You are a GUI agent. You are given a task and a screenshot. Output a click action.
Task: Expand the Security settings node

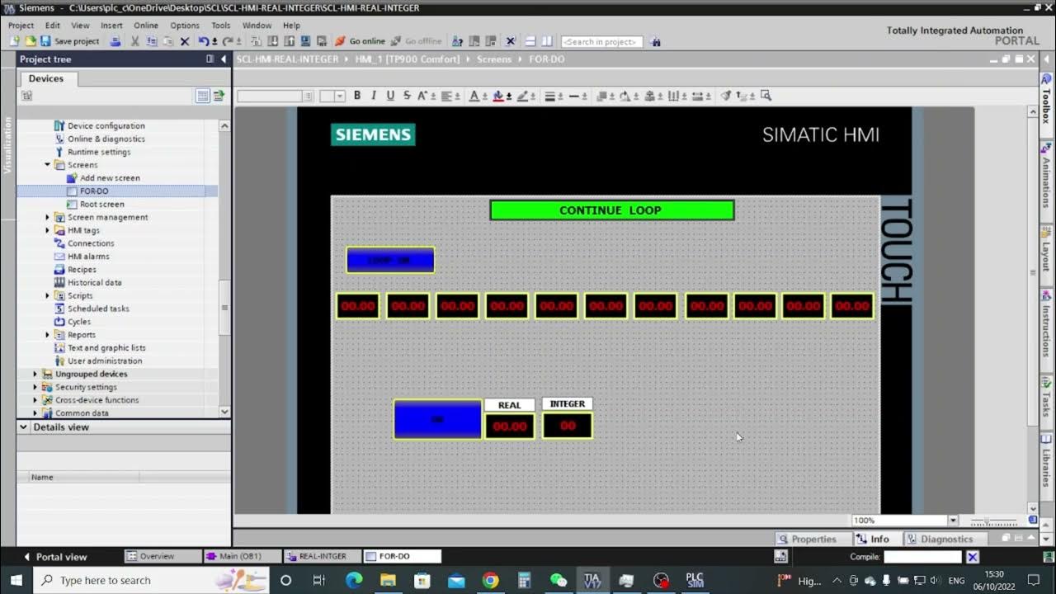pyautogui.click(x=35, y=387)
